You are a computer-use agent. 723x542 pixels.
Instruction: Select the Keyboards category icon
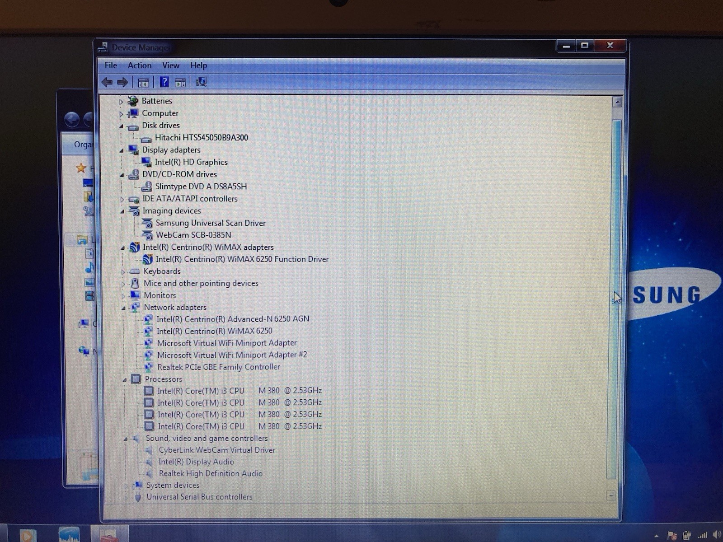(x=135, y=271)
